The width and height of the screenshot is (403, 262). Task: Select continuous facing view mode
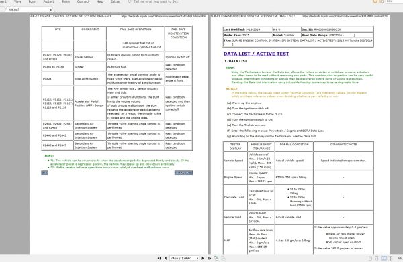(390, 258)
